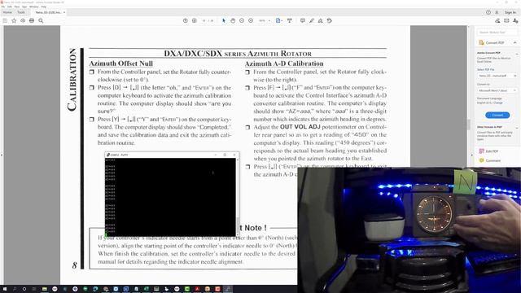Open the fit page options icon
Image resolution: width=521 pixels, height=293 pixels.
278,20
